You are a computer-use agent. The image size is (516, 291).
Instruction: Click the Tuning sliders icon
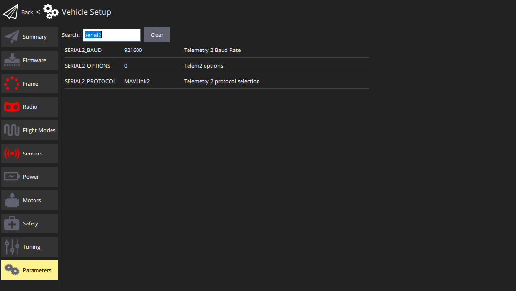point(12,247)
